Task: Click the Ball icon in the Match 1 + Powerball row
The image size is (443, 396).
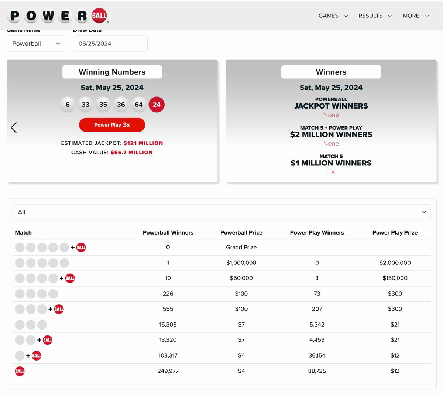Action: click(36, 355)
